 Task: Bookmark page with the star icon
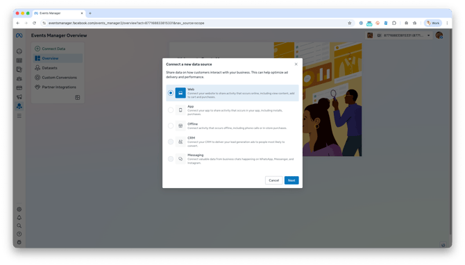point(350,23)
